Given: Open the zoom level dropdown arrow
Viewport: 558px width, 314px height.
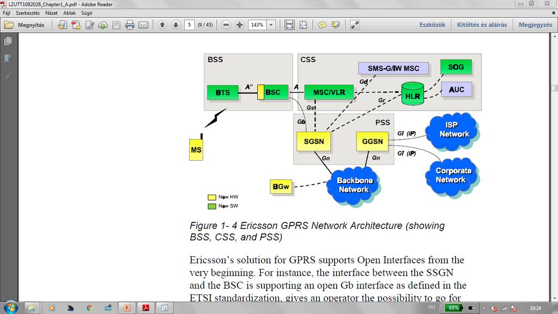Looking at the screenshot, I should click(x=271, y=25).
